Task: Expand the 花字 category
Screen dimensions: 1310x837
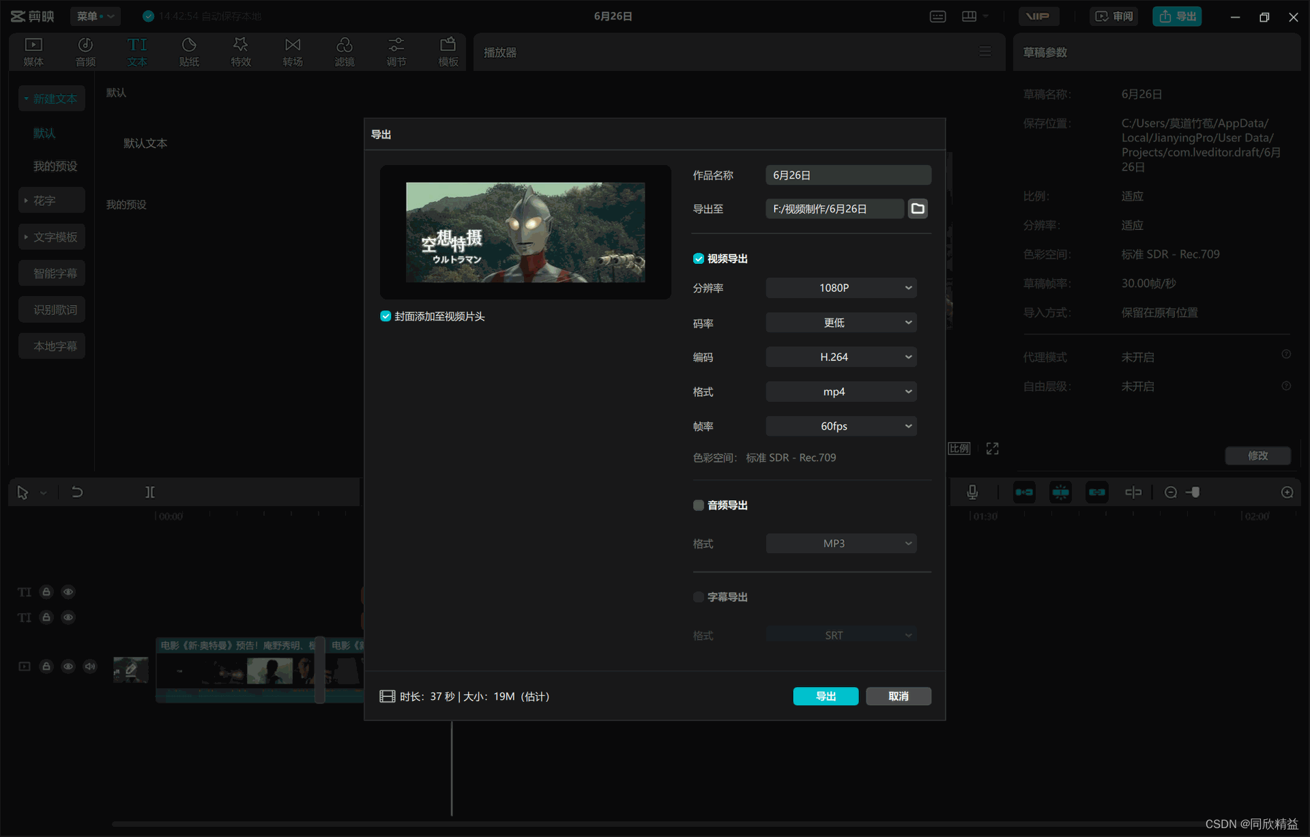Action: pyautogui.click(x=52, y=201)
